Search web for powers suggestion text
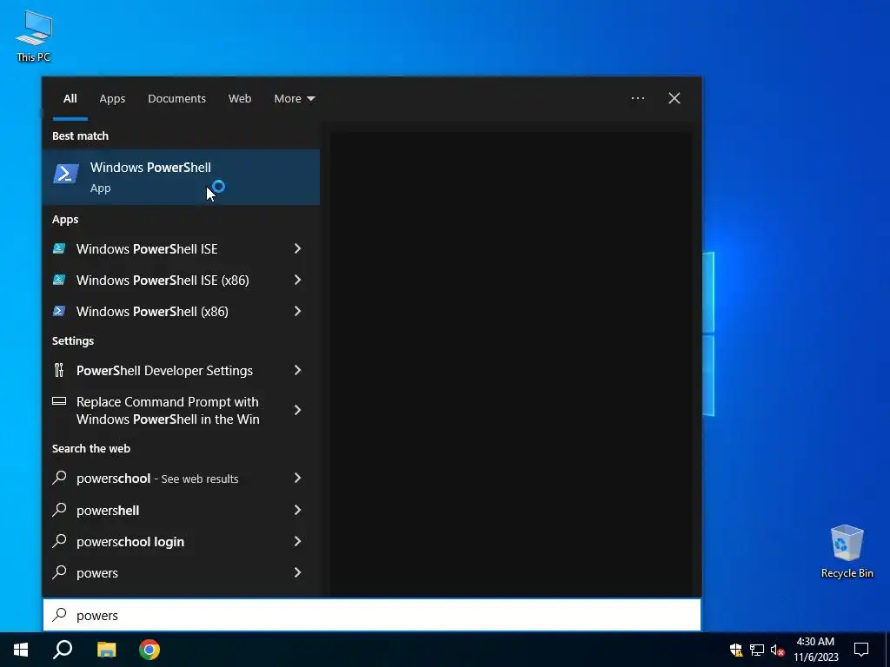The height and width of the screenshot is (667, 890). (x=97, y=573)
